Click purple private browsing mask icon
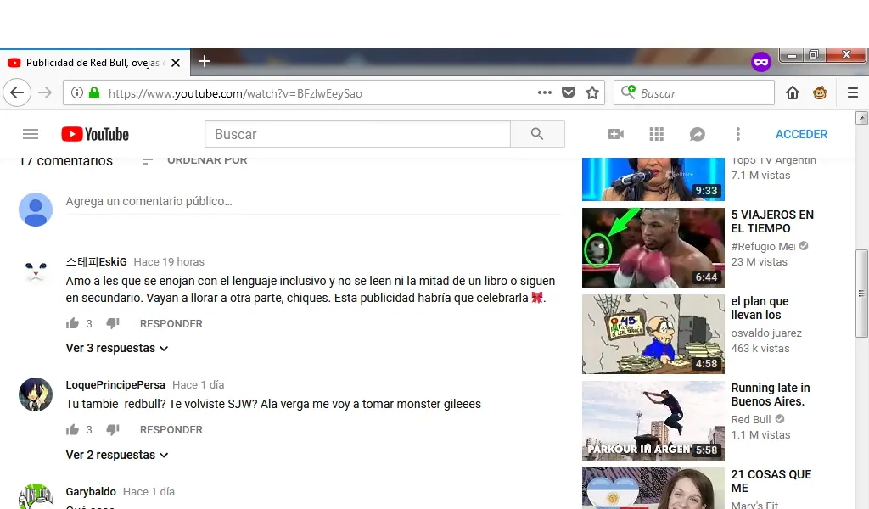 click(761, 61)
